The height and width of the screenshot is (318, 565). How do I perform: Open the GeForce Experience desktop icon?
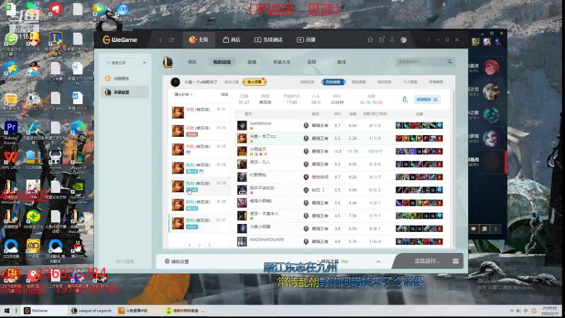pyautogui.click(x=78, y=192)
